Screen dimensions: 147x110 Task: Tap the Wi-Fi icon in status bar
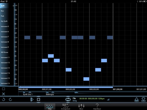pos(6,1)
